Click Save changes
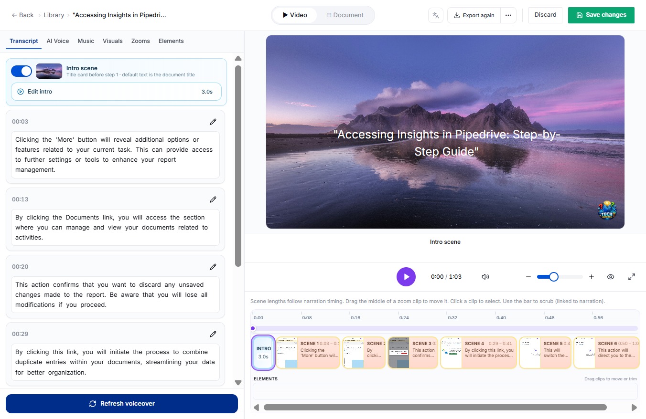The width and height of the screenshot is (646, 419). point(601,15)
